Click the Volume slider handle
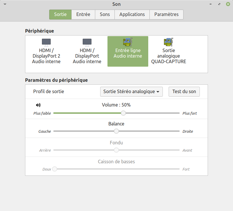This screenshot has width=233, height=211. [x=123, y=113]
